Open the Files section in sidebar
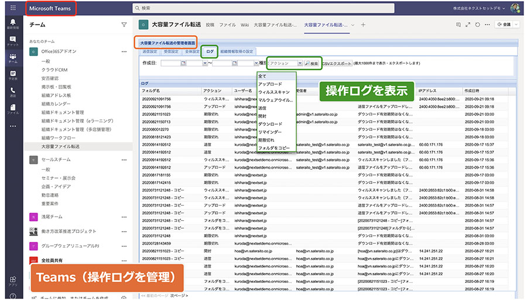The width and height of the screenshot is (527, 301). (13, 109)
